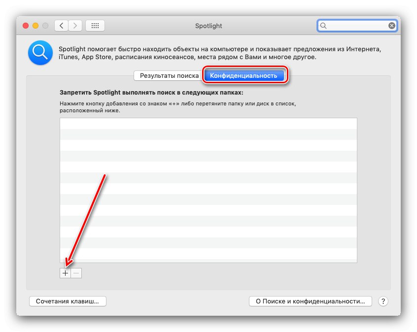
Task: Show all preferences grid icon
Action: [95, 26]
